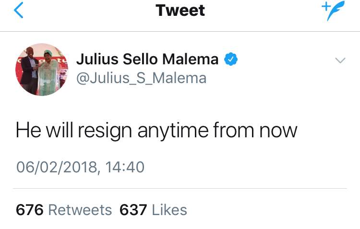
Task: Show who gave the 637 Likes
Action: [x=153, y=210]
